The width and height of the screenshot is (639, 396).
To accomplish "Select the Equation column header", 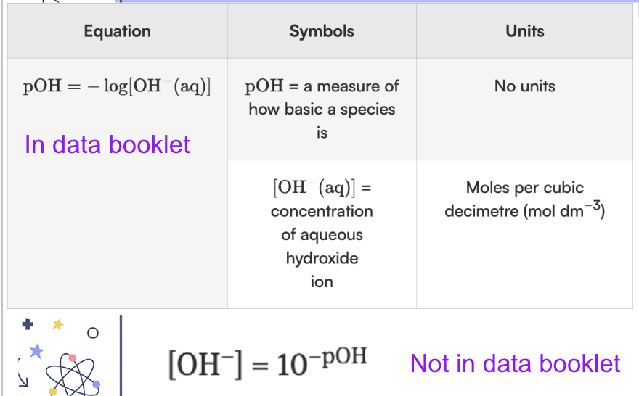I will pyautogui.click(x=117, y=31).
